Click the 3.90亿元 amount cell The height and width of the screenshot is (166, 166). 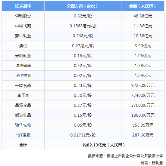143,46
